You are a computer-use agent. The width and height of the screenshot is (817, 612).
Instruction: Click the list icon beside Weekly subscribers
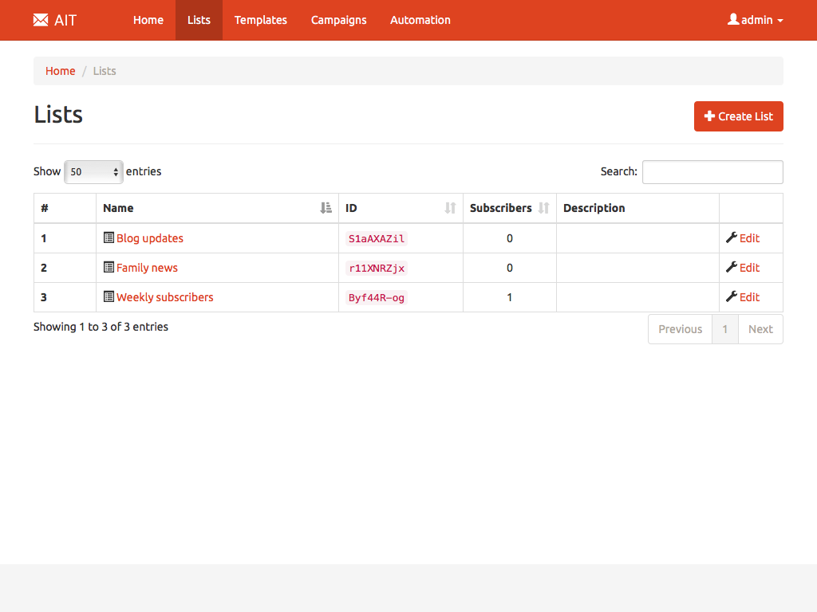coord(109,296)
